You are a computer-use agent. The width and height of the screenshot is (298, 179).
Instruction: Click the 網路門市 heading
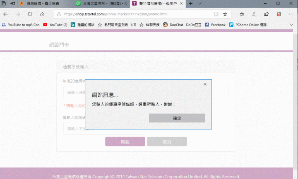coord(59,45)
